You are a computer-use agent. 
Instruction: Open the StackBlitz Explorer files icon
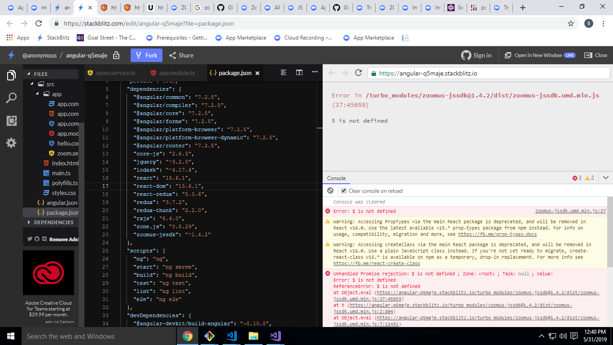11,75
